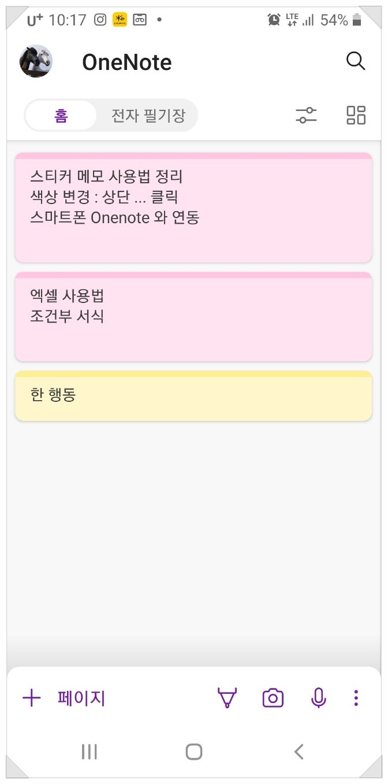Open recent apps with the navigation button
Viewport: 388px width, 784px height.
[88, 752]
